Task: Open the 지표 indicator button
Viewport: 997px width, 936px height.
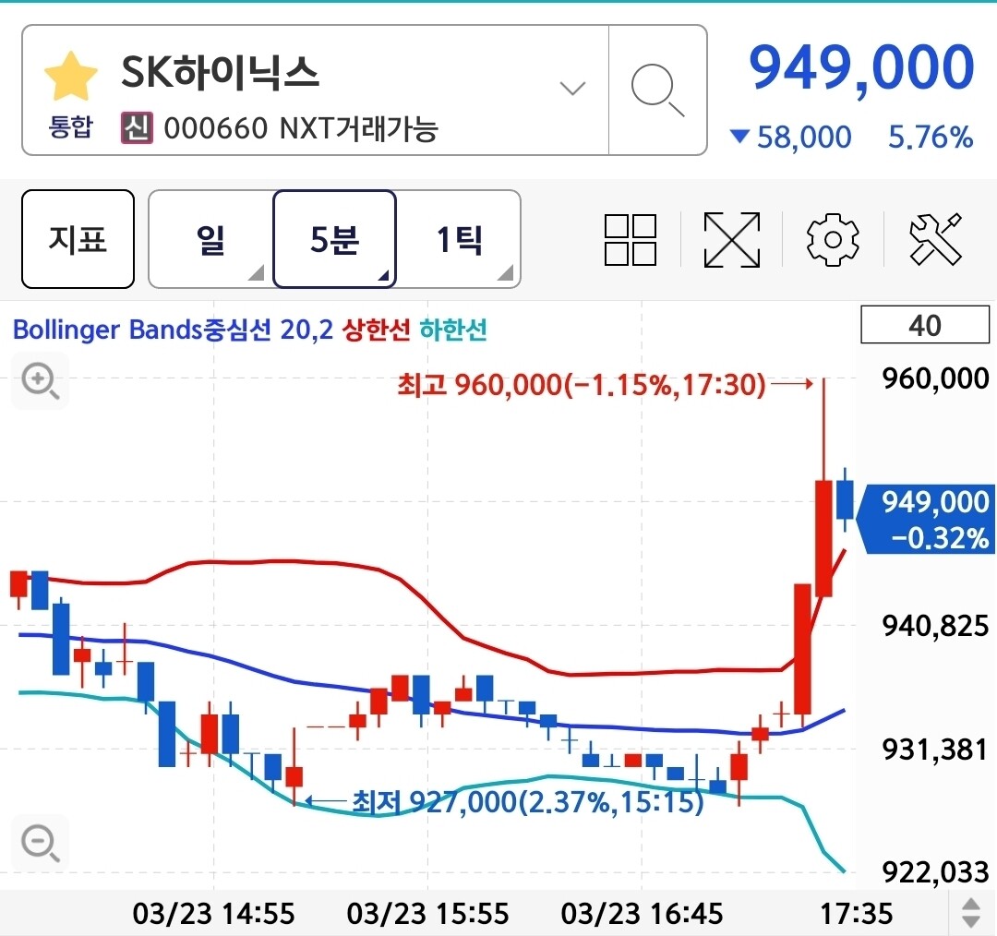Action: pos(78,239)
